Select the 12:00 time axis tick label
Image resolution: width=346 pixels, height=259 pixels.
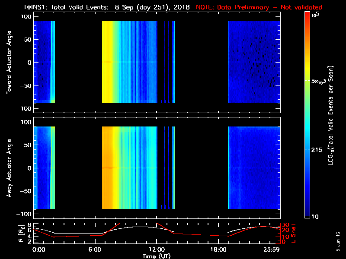coord(157,250)
